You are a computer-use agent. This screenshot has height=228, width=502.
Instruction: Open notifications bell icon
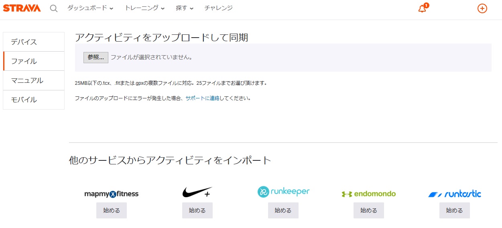pyautogui.click(x=423, y=8)
